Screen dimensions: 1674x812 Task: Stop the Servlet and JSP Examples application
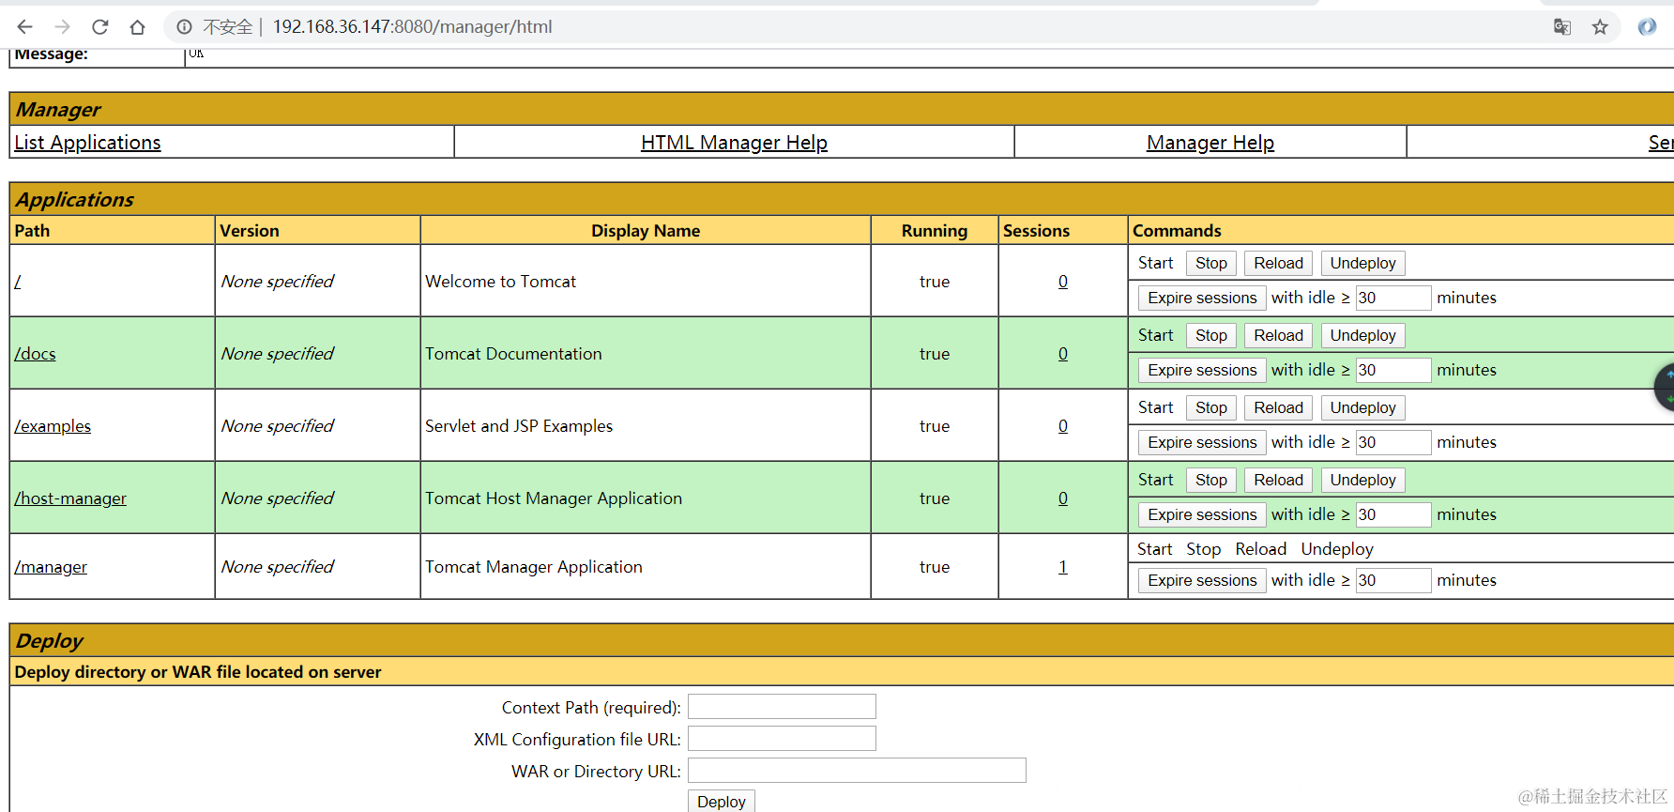click(1210, 407)
